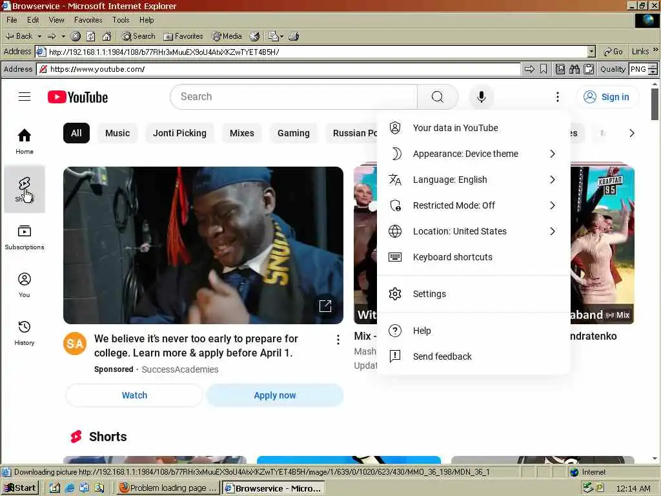Click the Sign in button
Viewport: 661px width, 496px height.
[607, 97]
